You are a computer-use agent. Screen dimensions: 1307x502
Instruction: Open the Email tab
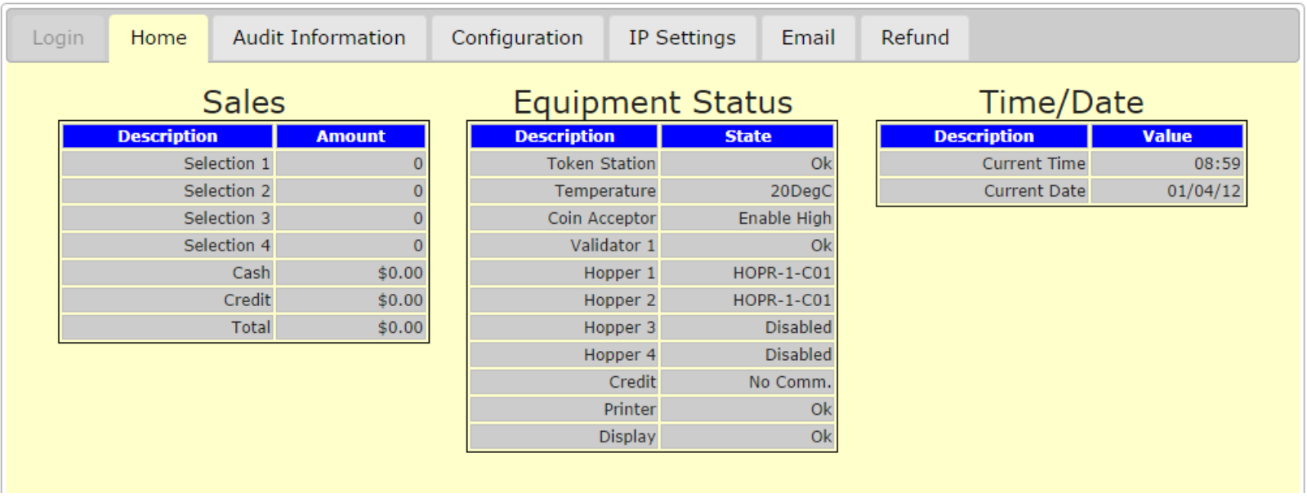point(808,38)
